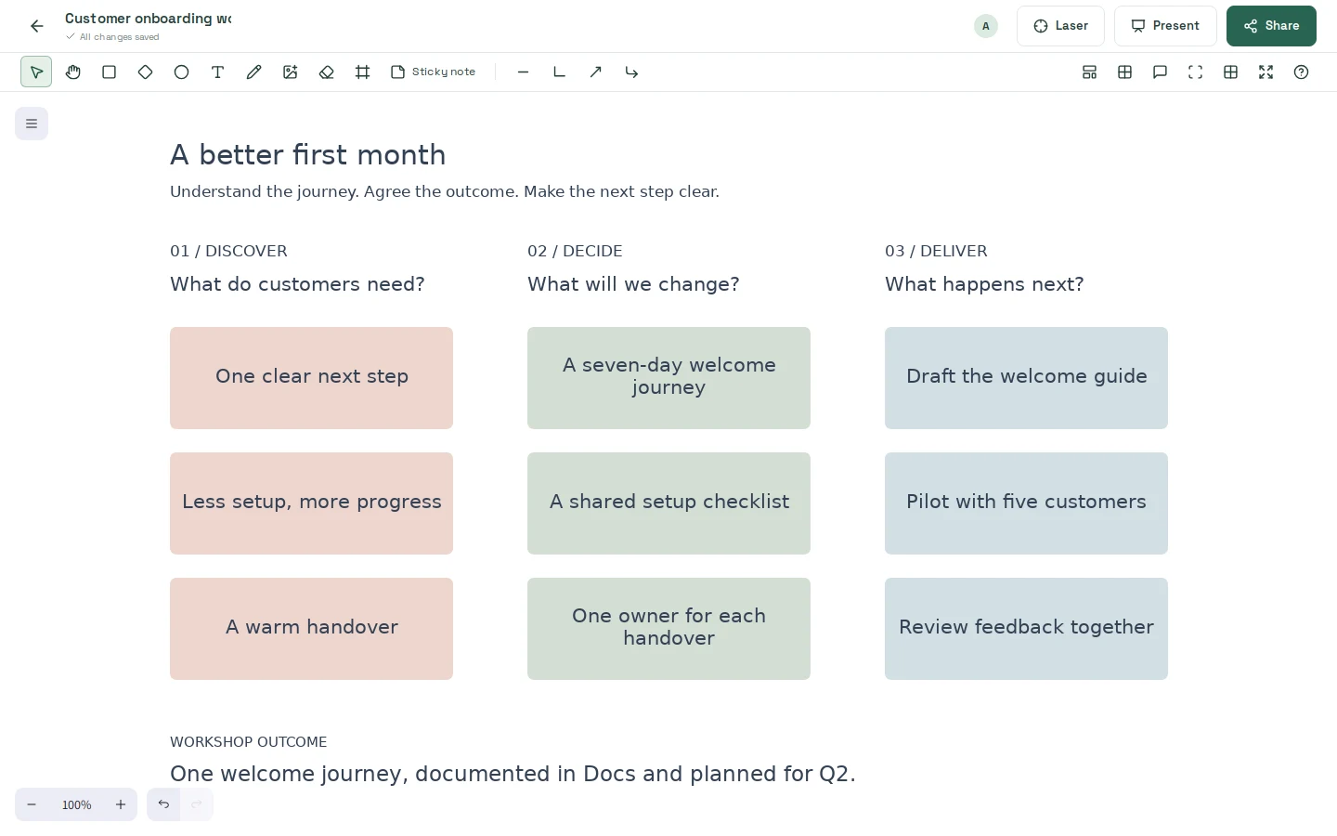
Task: Open the comments speech bubble
Action: 1160,72
